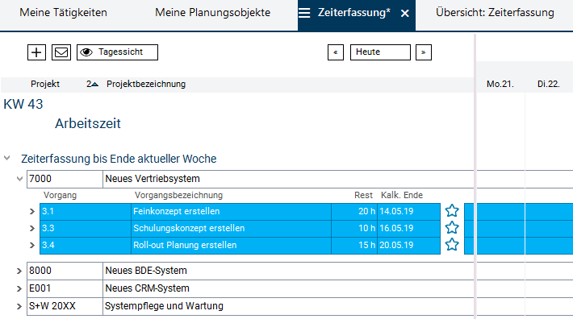
Task: Toggle the Tagessicht eye view button
Action: pos(117,52)
